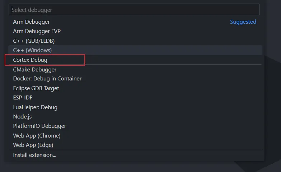Click LuaHelper: Debug option

click(x=35, y=107)
